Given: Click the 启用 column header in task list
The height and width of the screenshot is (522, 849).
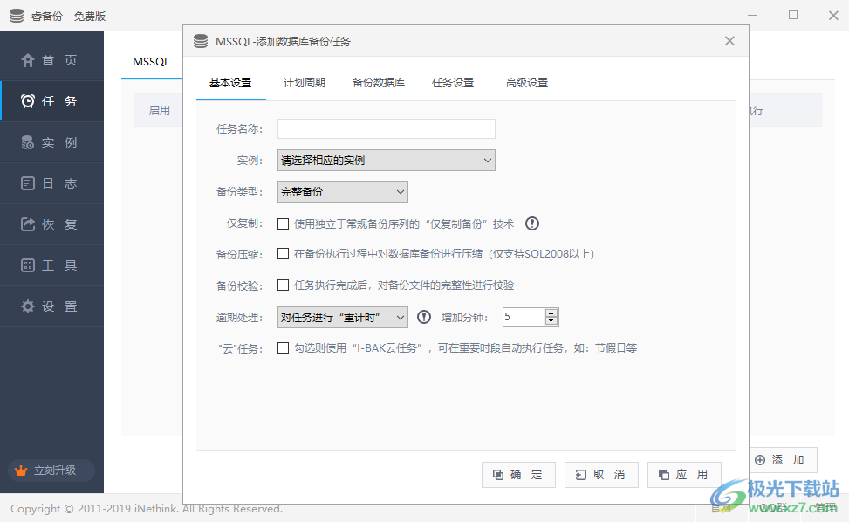Looking at the screenshot, I should coord(159,111).
